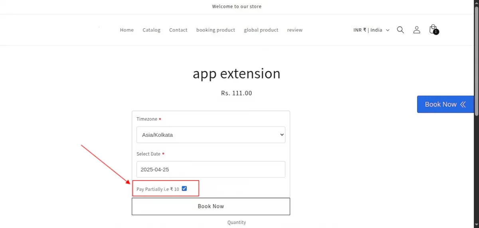Open the Timezone Asia/Kolkata dropdown
Screen dimensions: 479x228
[x=211, y=135]
